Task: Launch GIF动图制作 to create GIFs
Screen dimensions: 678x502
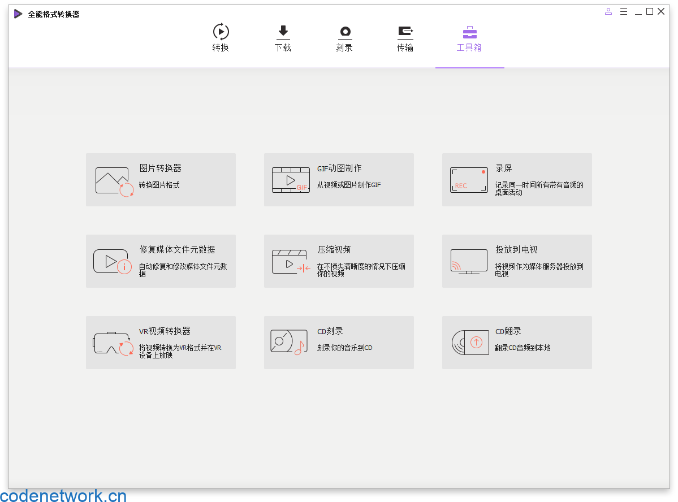Action: 339,179
